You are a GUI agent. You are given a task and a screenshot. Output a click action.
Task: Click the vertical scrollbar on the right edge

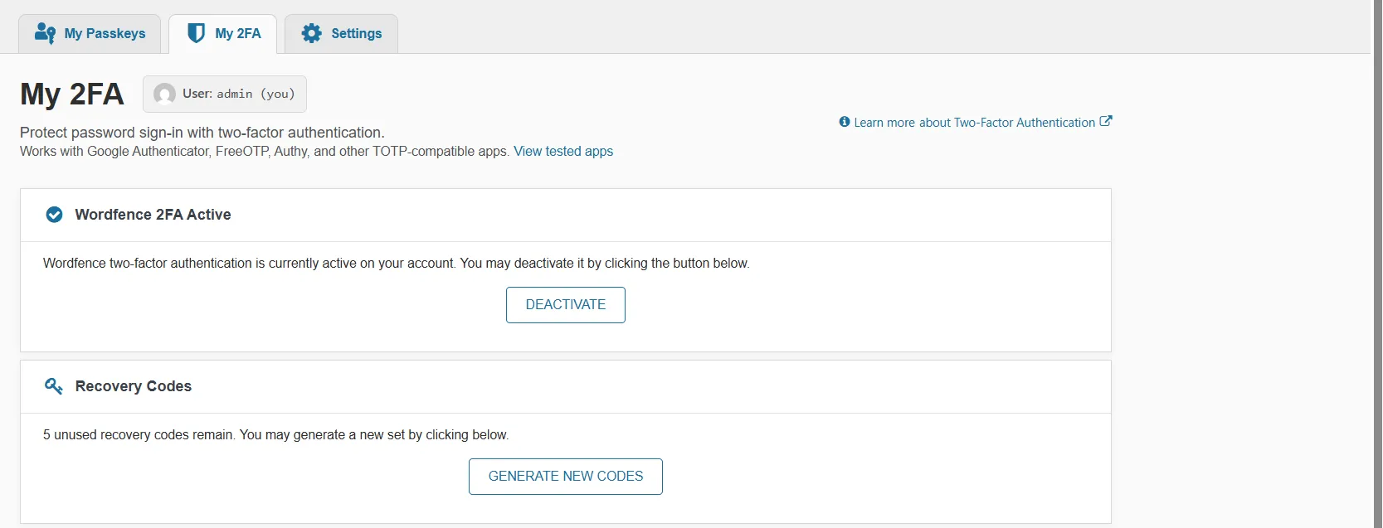[x=1377, y=264]
